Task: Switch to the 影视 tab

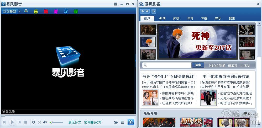Action: (x=176, y=18)
